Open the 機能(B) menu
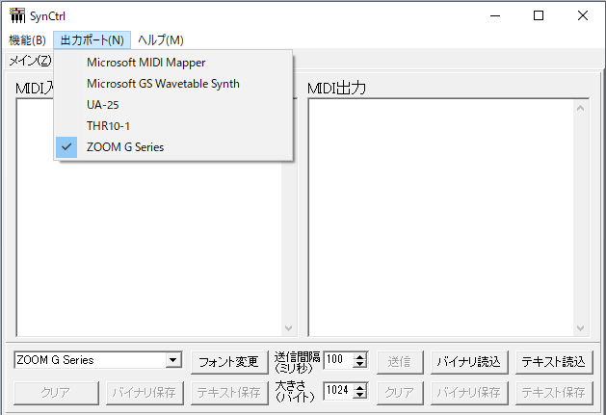 (x=27, y=40)
